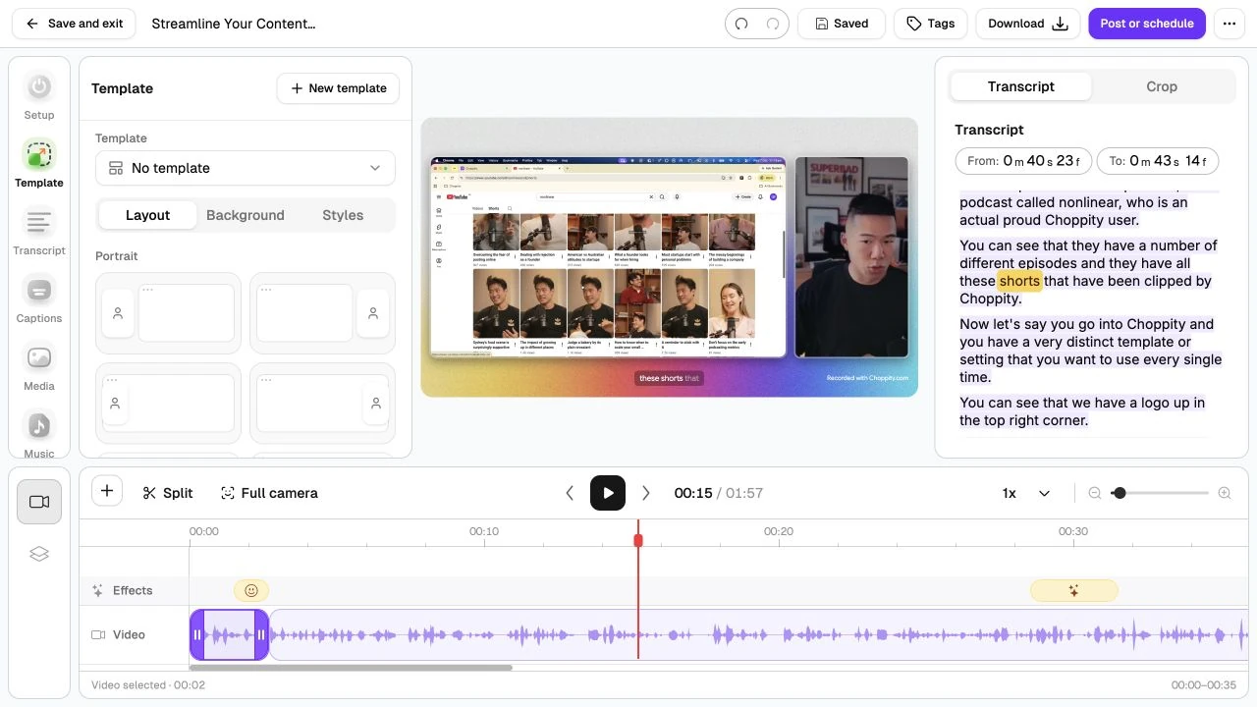1257x707 pixels.
Task: Select the Template sidebar icon
Action: [39, 155]
